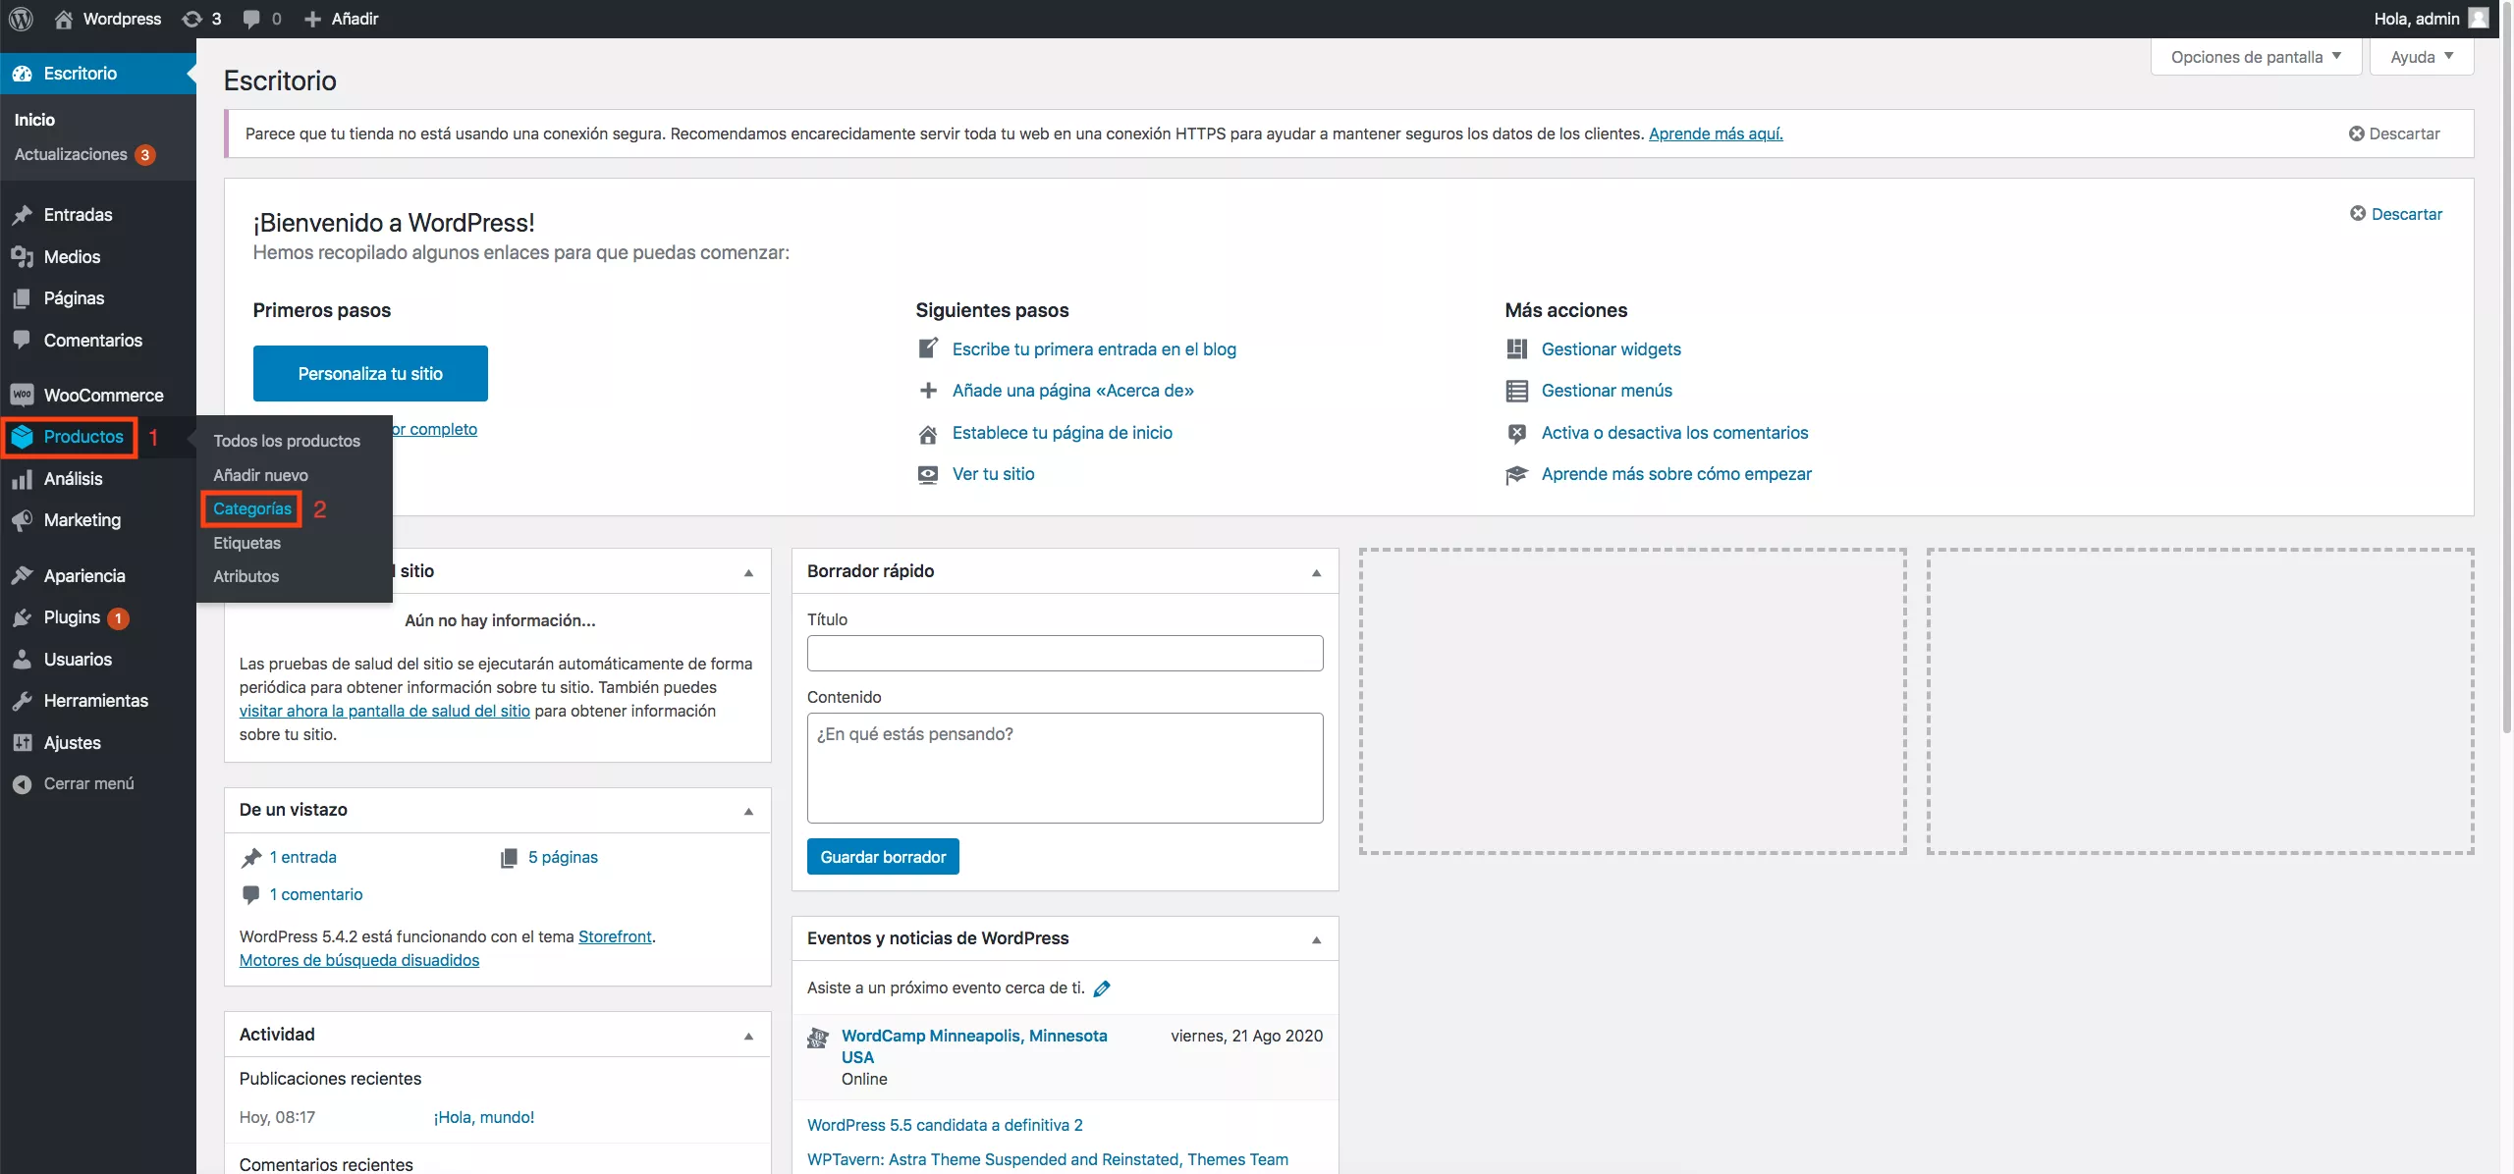
Task: Click the Apariencia paintbrush icon
Action: pyautogui.click(x=22, y=576)
